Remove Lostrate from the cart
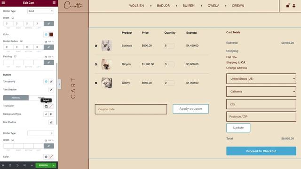Image resolution: width=301 pixels, height=169 pixels. 96,46
